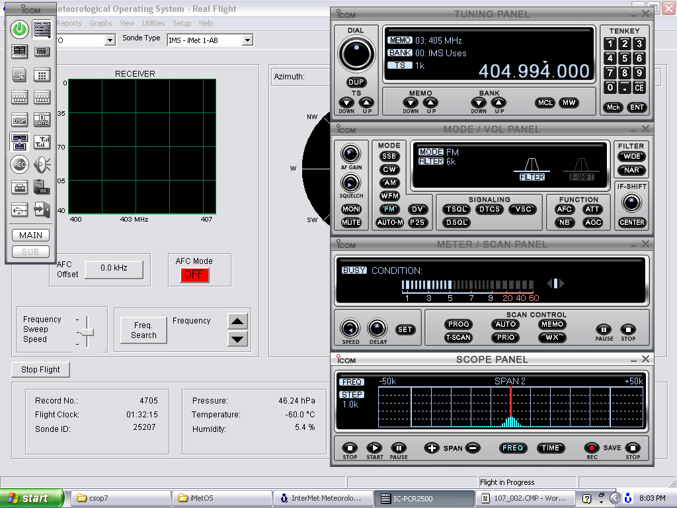This screenshot has height=508, width=677.
Task: Pause the scope sweep in Scope Panel
Action: (x=399, y=448)
